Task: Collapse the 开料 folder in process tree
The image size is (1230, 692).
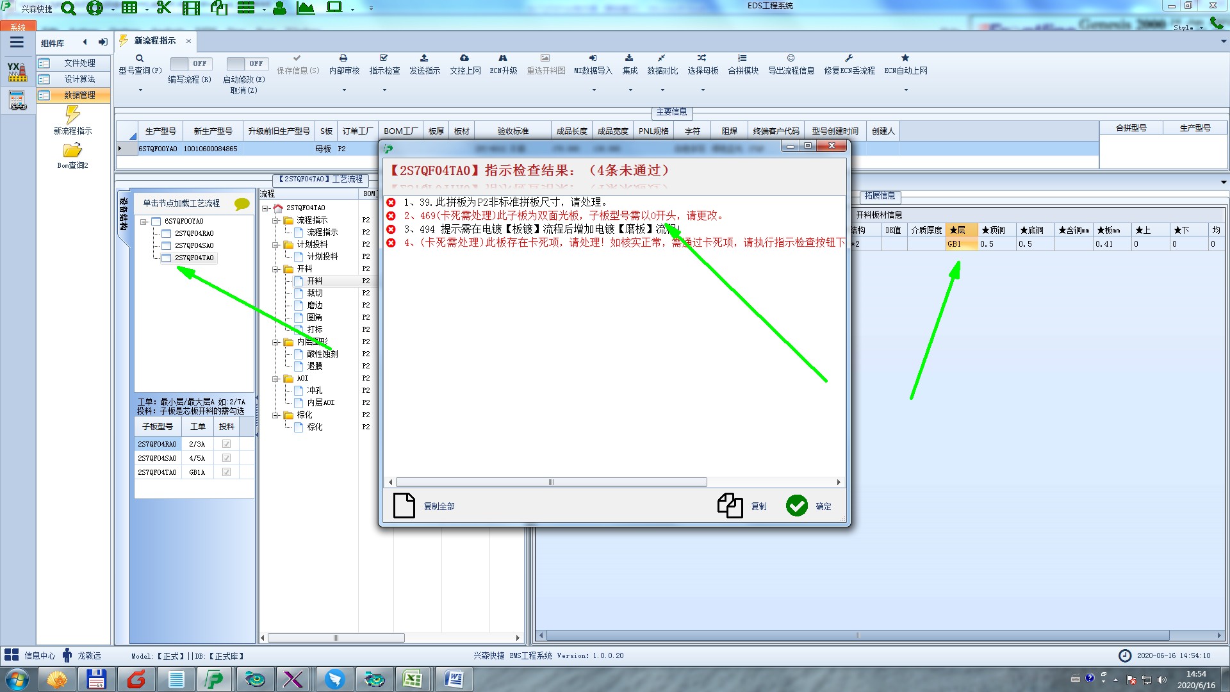Action: click(x=275, y=269)
